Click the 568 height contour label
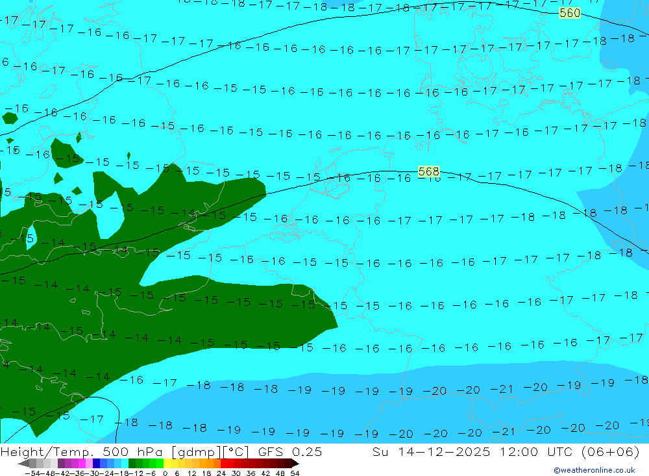Screen dimensions: 649x476 tap(428, 171)
